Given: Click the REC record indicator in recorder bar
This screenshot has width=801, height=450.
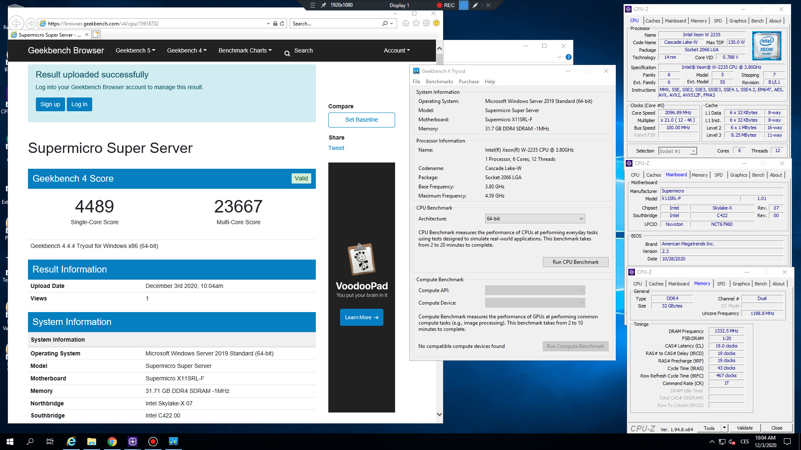Looking at the screenshot, I should coord(446,5).
